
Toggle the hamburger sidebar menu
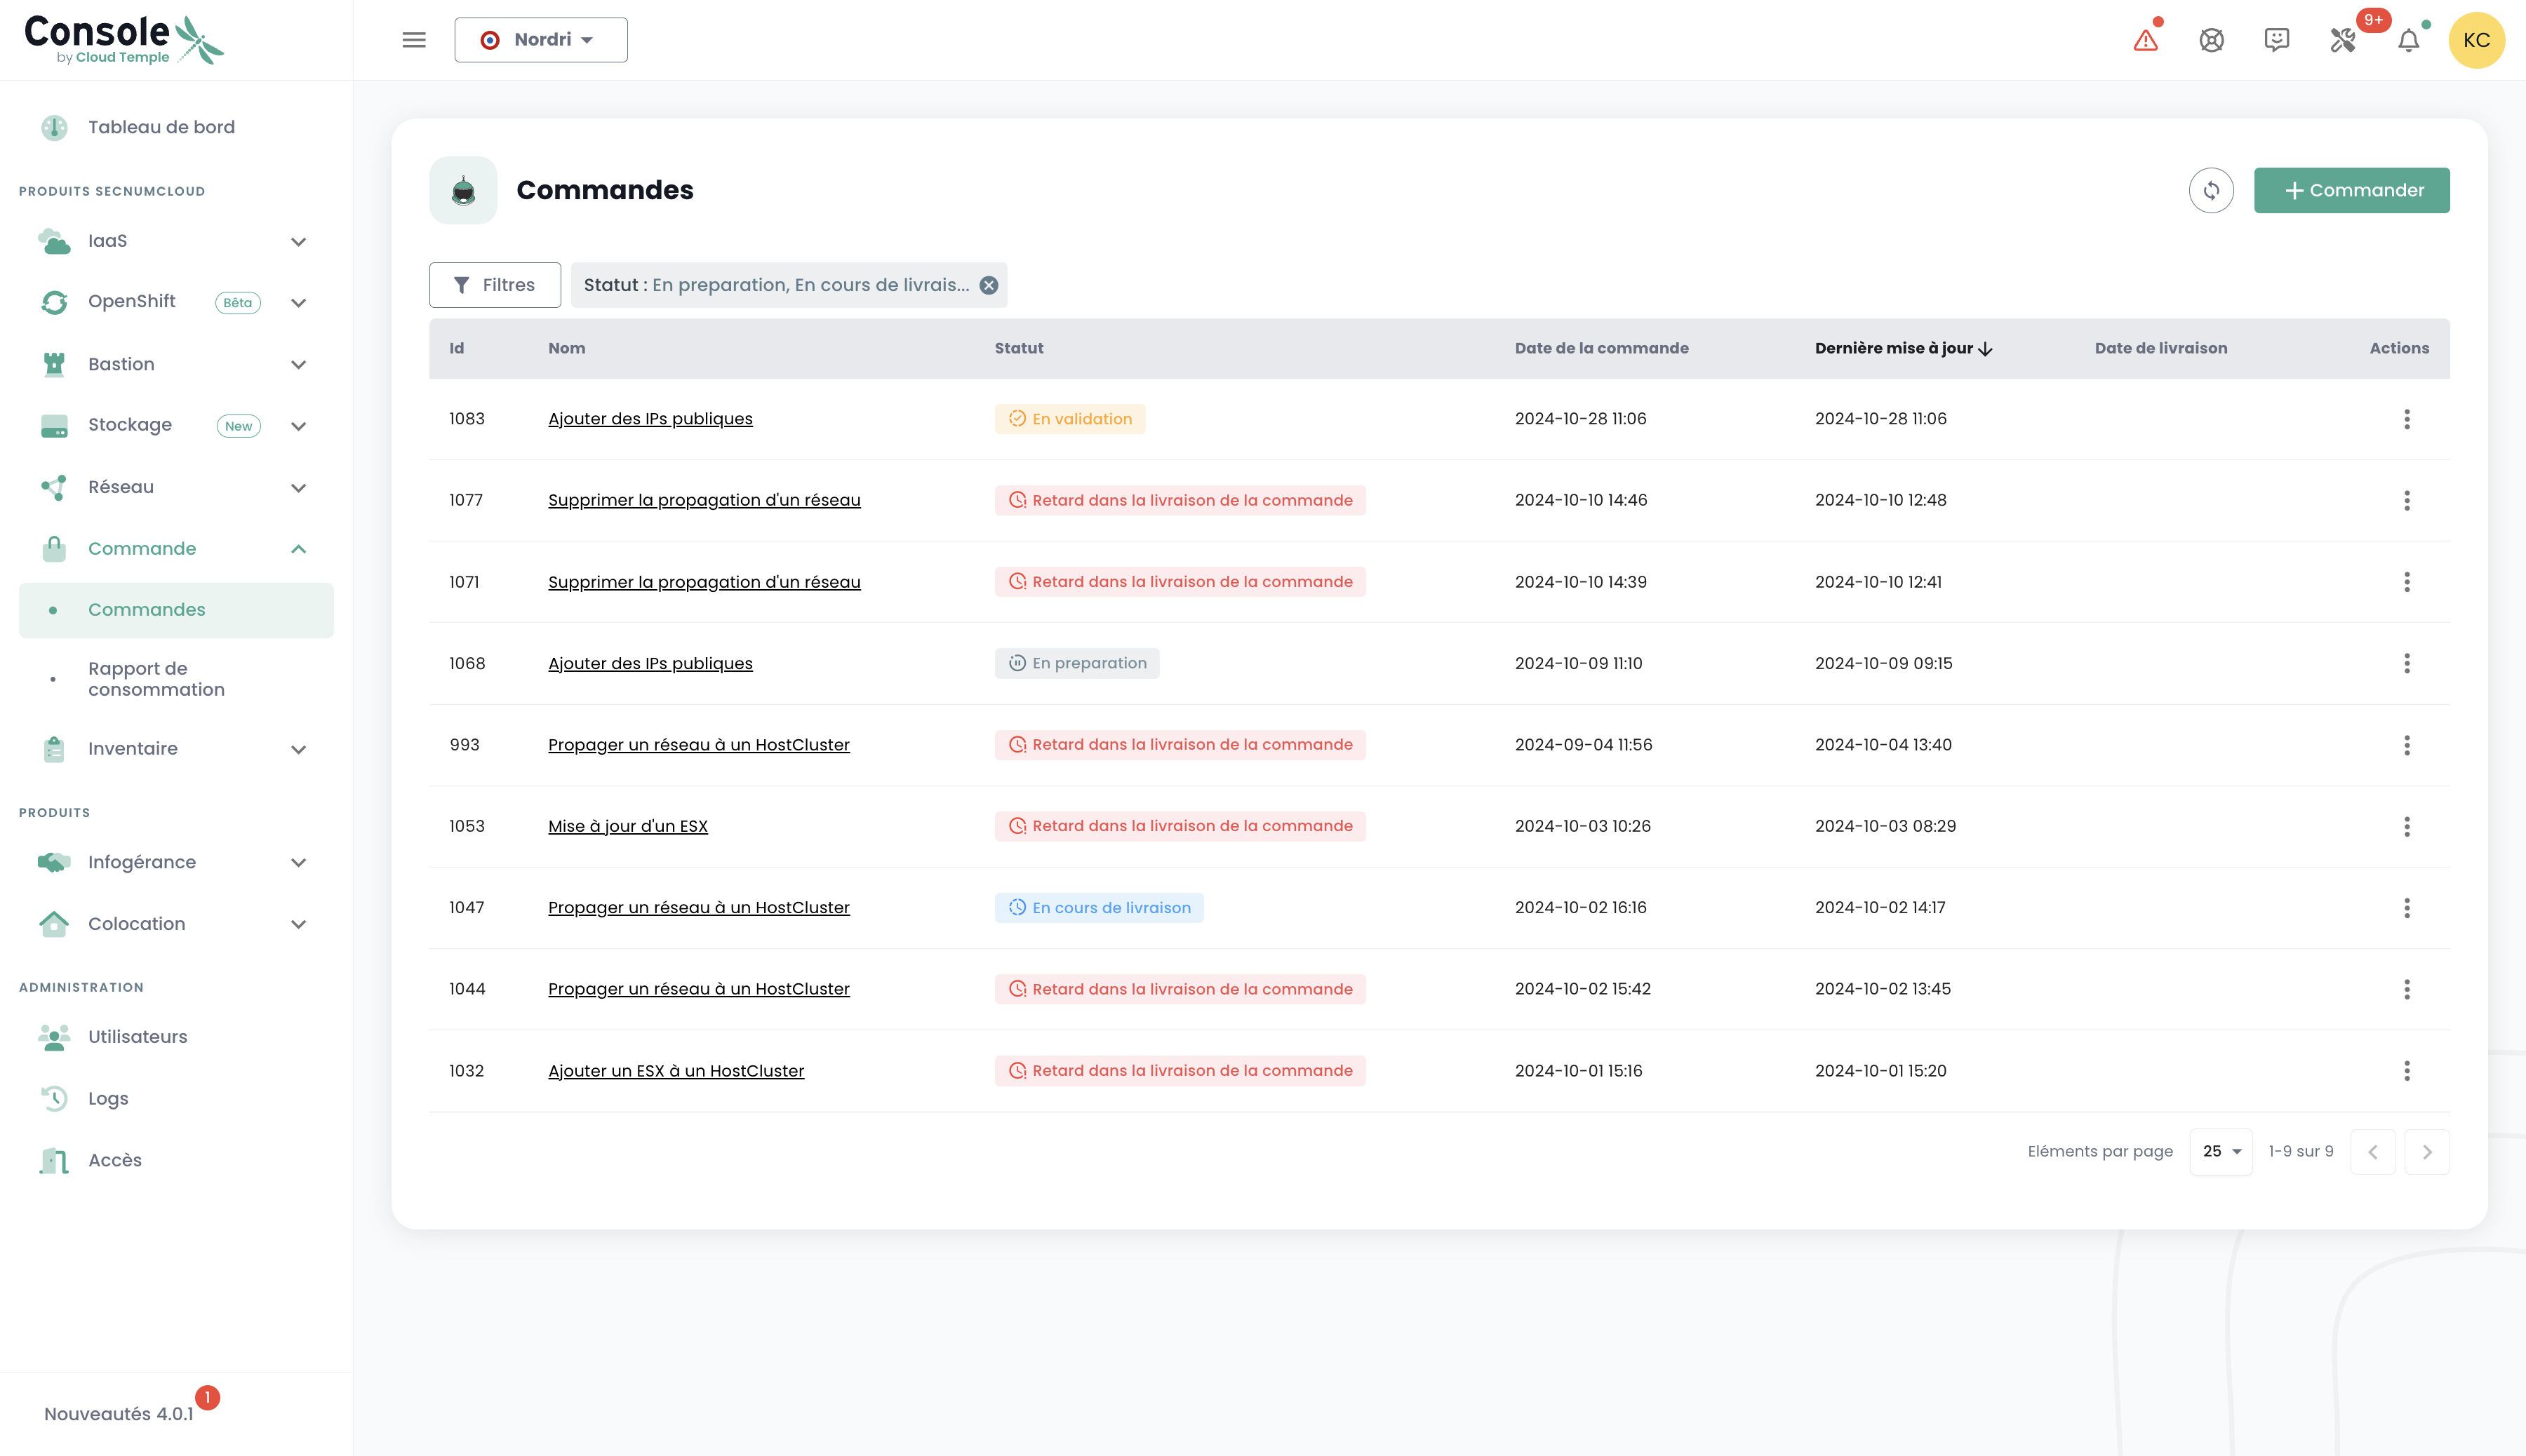[x=414, y=40]
